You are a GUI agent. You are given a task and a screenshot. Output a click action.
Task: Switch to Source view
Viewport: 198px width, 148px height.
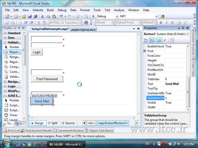[68, 123]
